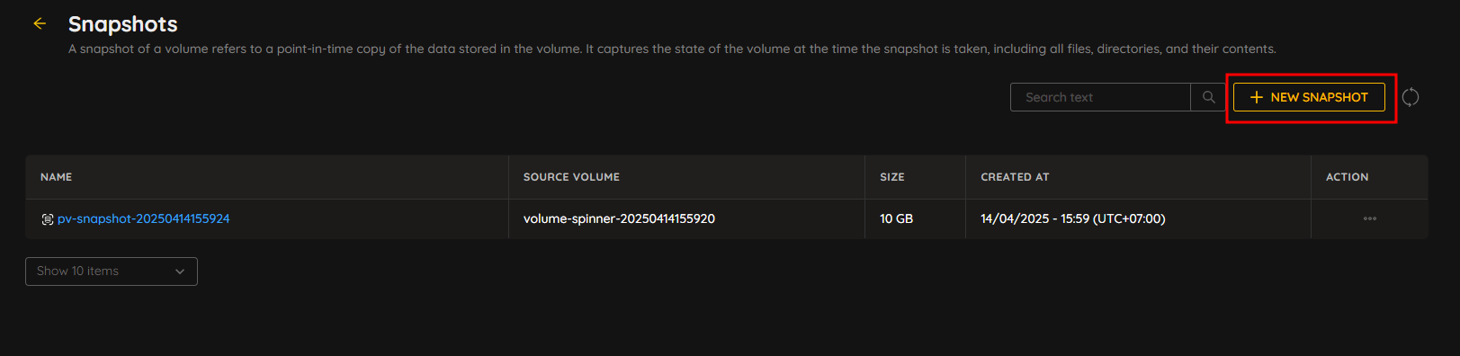Sort by the NAME column header

tap(56, 177)
